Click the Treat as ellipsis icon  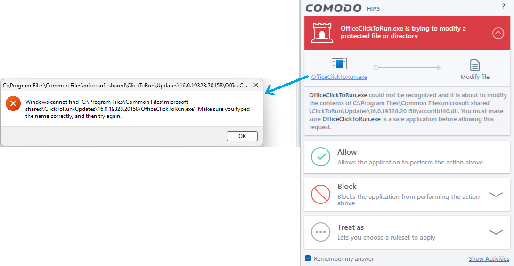(x=320, y=232)
